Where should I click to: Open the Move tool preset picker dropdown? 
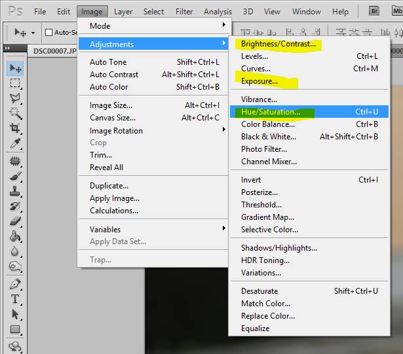click(x=24, y=33)
